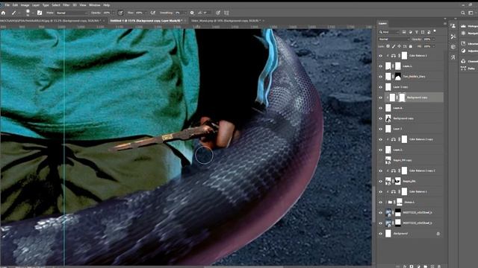Open the Libraries panel icon

pos(464,43)
